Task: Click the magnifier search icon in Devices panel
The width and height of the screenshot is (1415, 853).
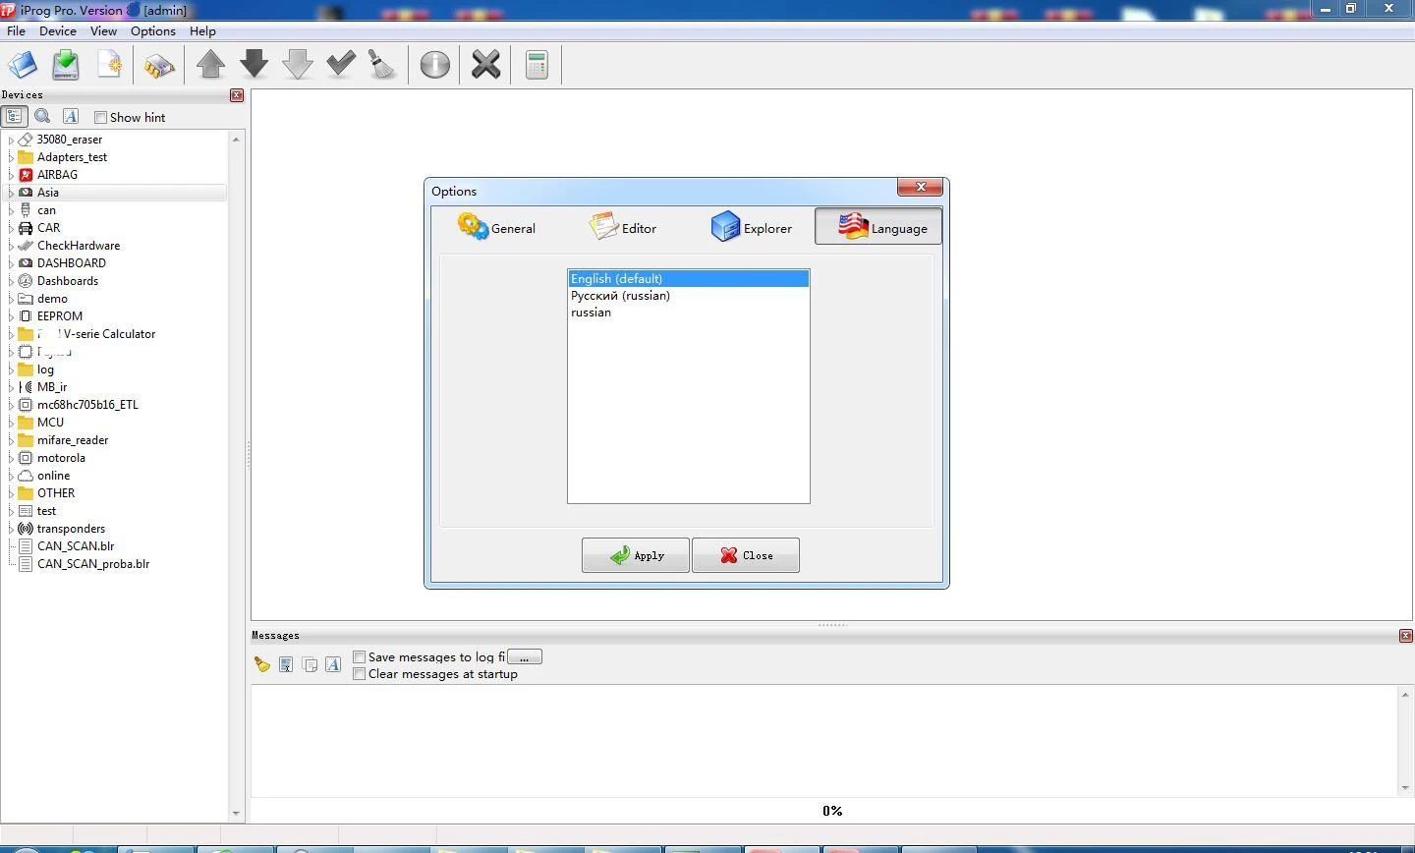Action: tap(42, 116)
